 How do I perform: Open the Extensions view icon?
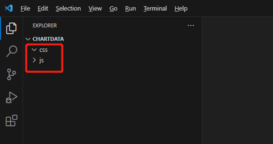(x=11, y=121)
